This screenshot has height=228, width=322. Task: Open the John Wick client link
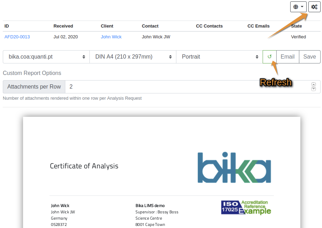pos(111,37)
